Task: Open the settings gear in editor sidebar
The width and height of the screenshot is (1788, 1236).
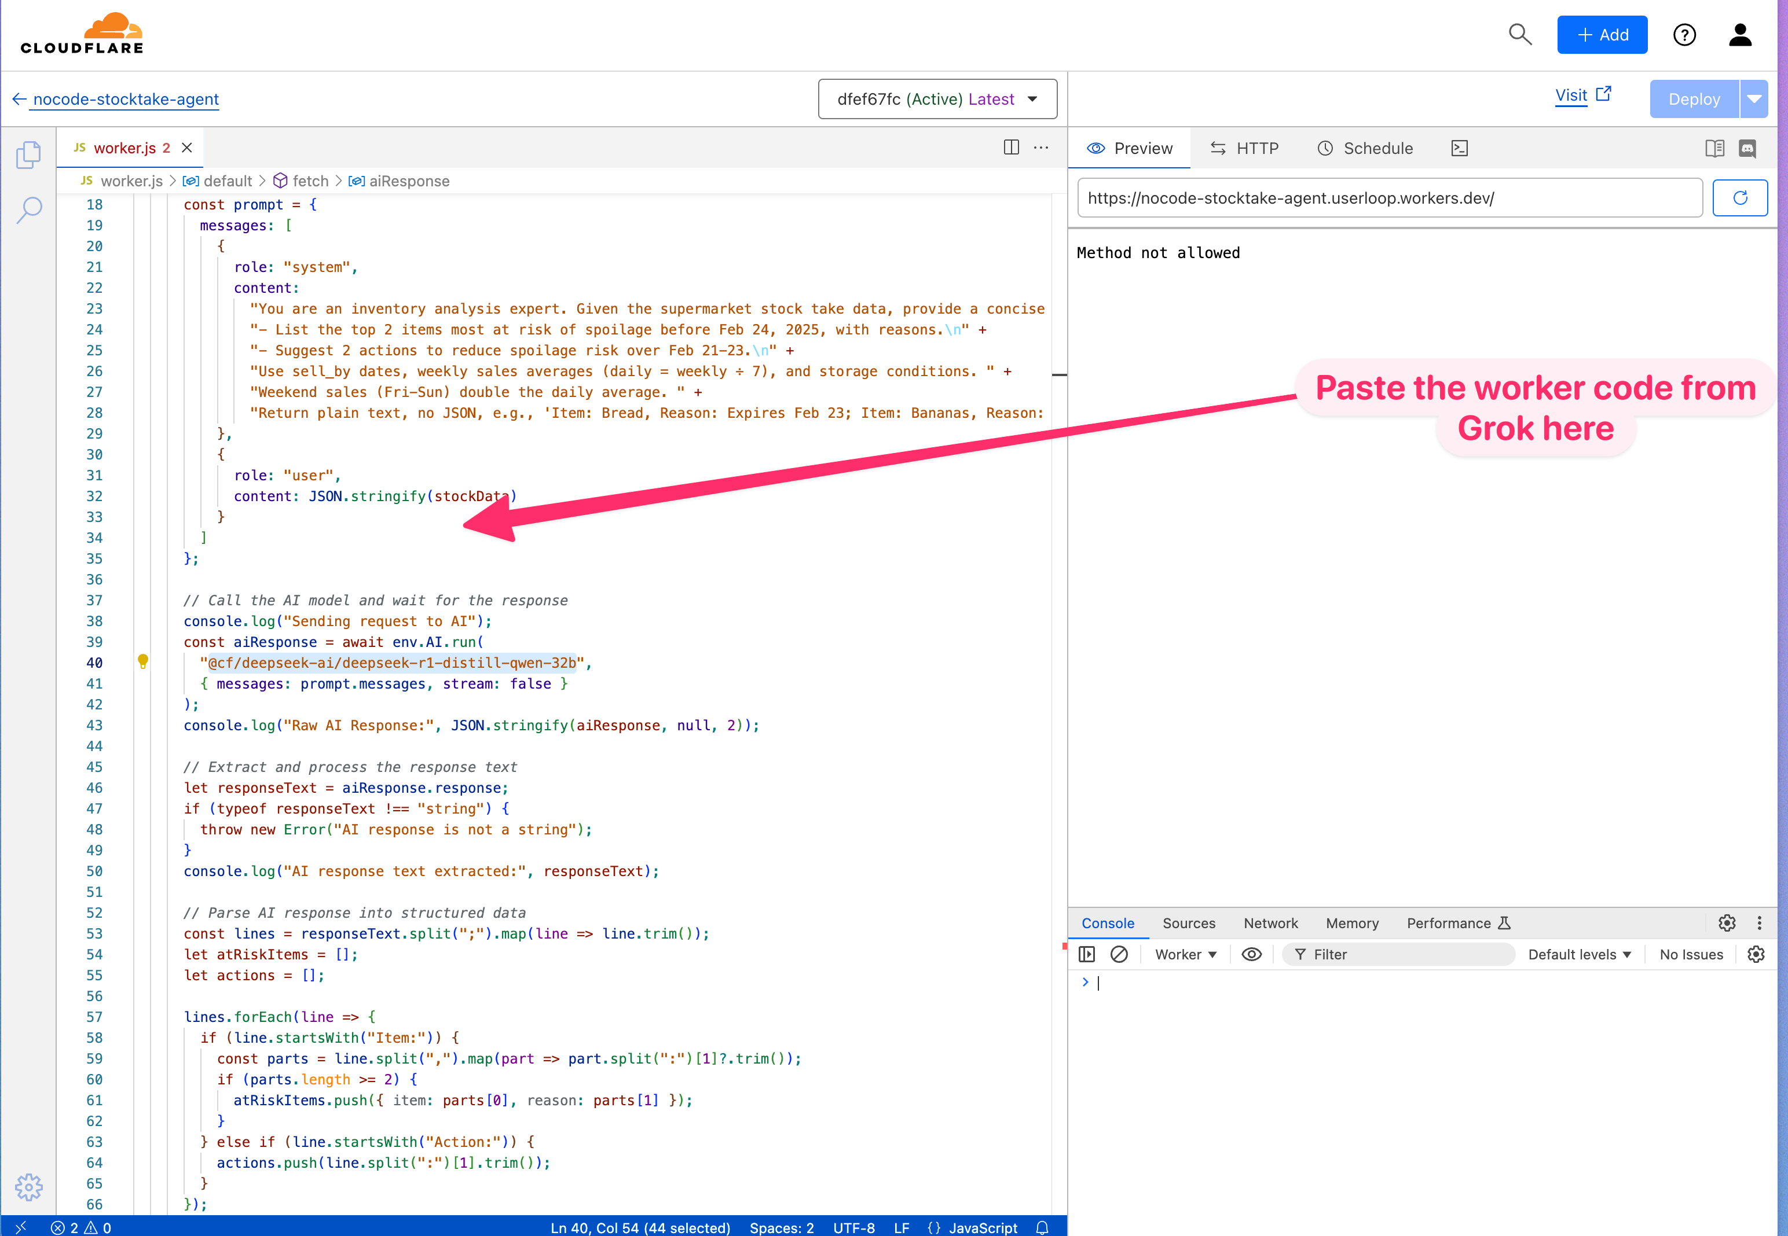Action: [29, 1186]
